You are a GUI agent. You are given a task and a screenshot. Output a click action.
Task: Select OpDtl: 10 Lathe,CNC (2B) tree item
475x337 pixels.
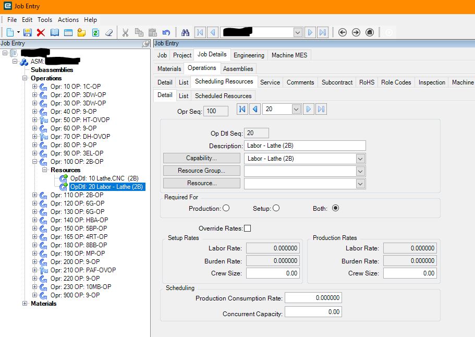pos(104,178)
